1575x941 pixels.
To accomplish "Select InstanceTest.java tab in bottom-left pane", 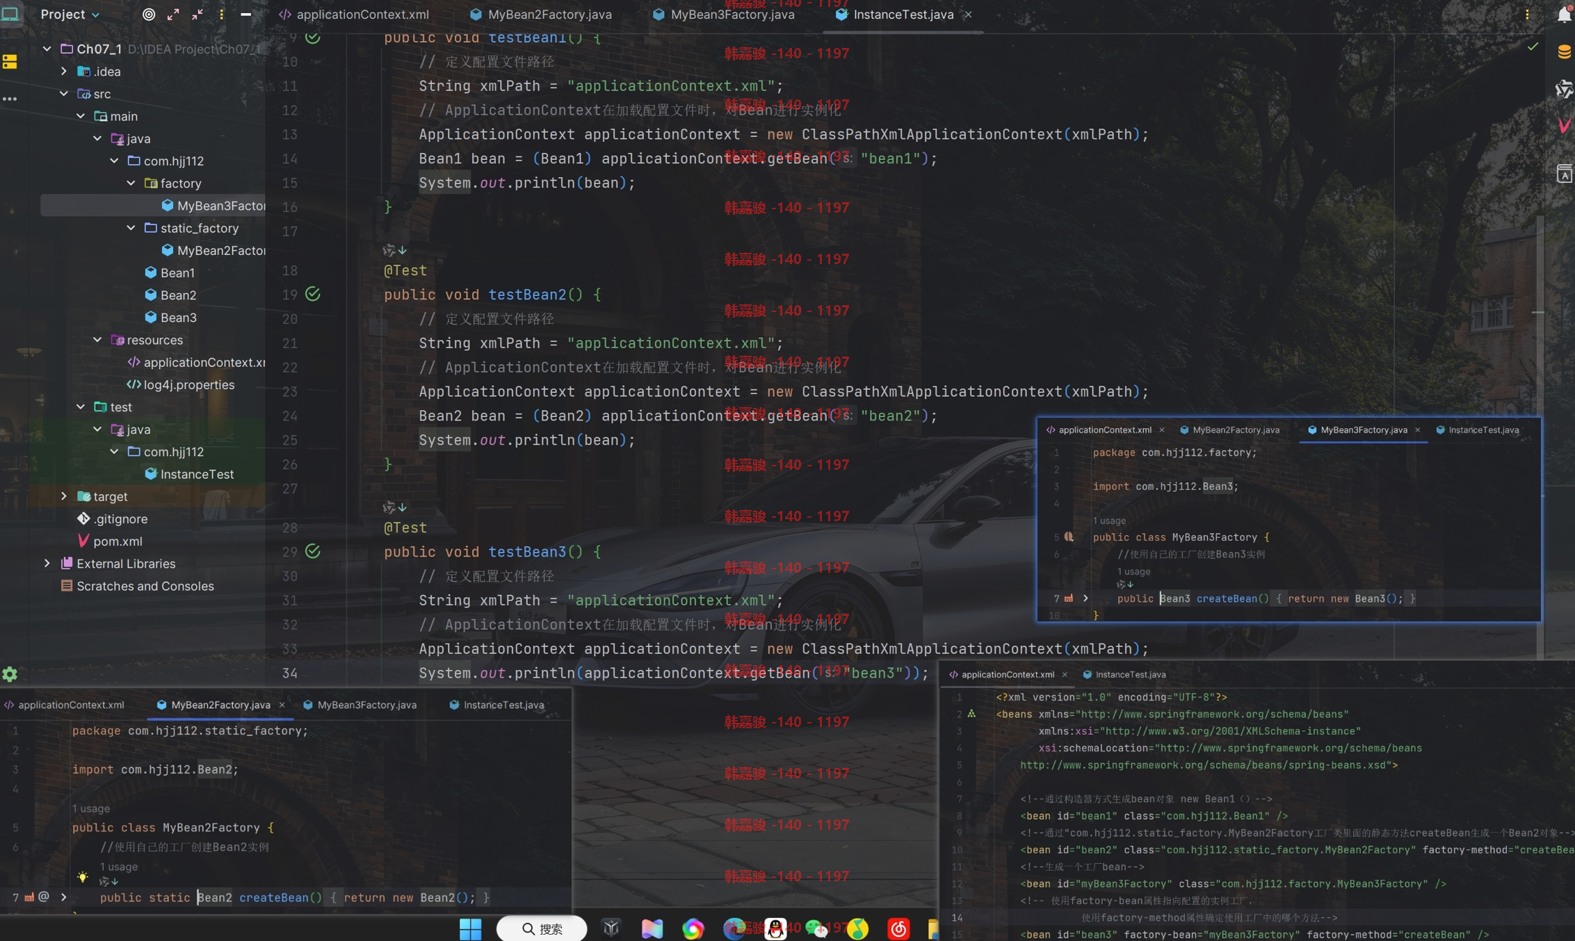I will [x=496, y=705].
